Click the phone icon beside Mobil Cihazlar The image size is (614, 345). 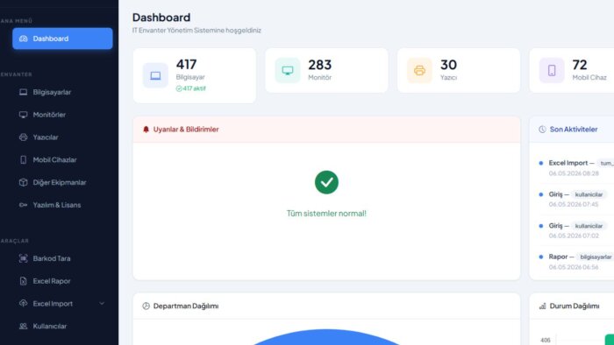[x=24, y=159]
